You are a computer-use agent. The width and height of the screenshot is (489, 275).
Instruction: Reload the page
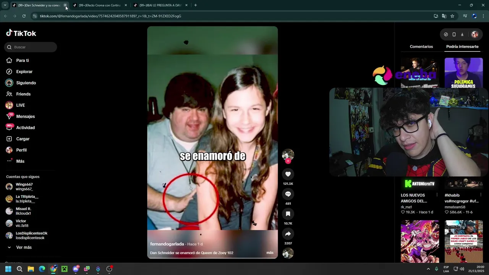tap(24, 16)
